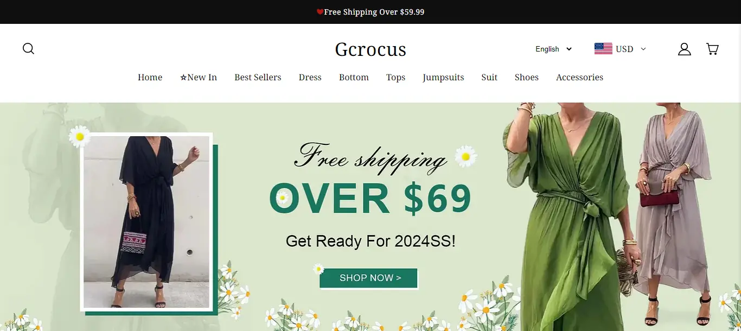
Task: Expand the USD currency selector
Action: [x=621, y=49]
